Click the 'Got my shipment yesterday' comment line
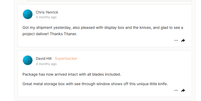This screenshot has width=201, height=101. [x=103, y=28]
